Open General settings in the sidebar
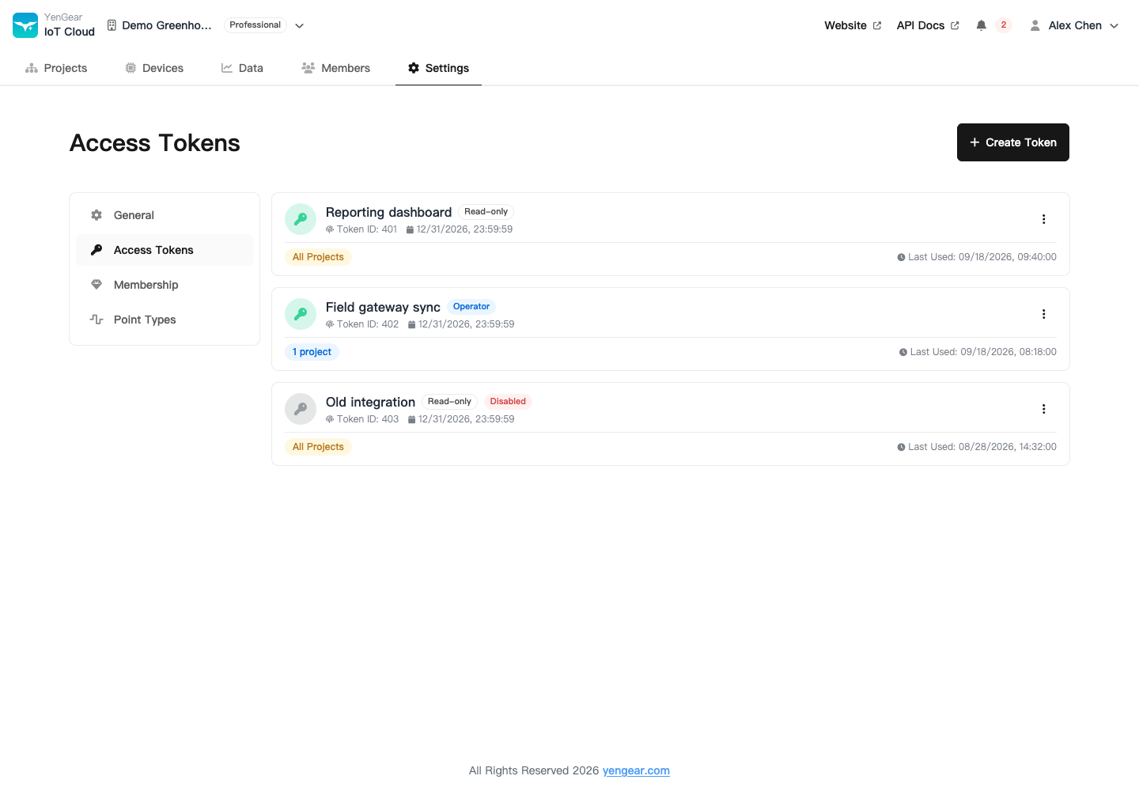 click(x=165, y=215)
